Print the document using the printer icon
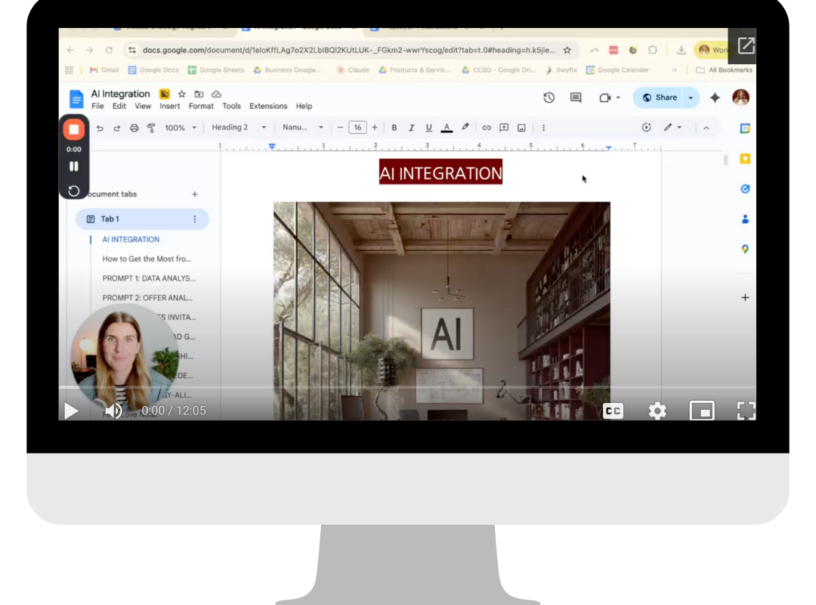The width and height of the screenshot is (816, 605). click(x=134, y=129)
